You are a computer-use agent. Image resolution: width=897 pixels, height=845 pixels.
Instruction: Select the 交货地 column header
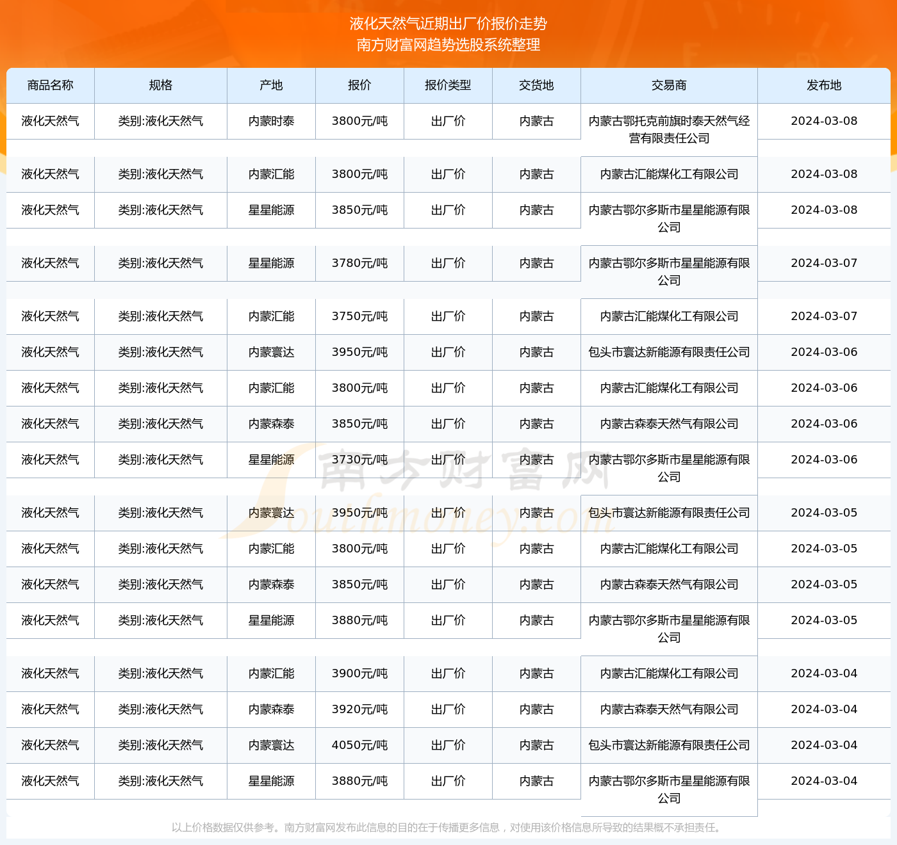pyautogui.click(x=537, y=85)
